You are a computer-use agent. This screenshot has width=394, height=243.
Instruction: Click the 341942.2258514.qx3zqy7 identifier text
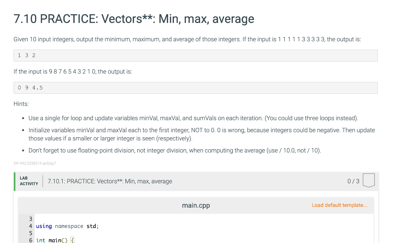35,163
